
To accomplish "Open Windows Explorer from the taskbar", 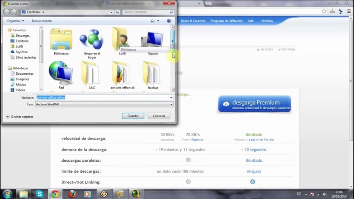I will 24,194.
